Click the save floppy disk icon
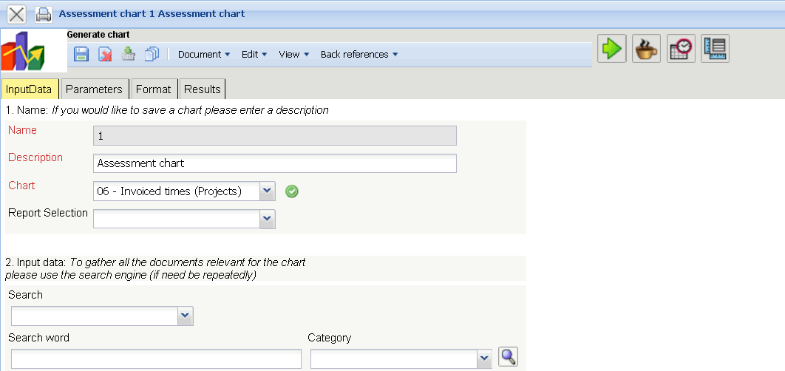 click(81, 54)
